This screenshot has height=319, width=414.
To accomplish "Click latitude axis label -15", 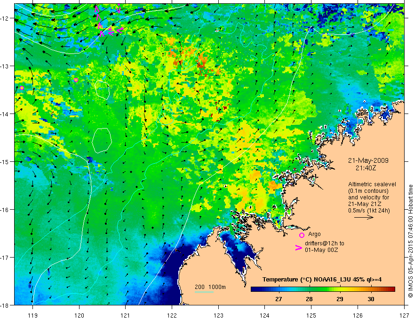I will click(5, 161).
